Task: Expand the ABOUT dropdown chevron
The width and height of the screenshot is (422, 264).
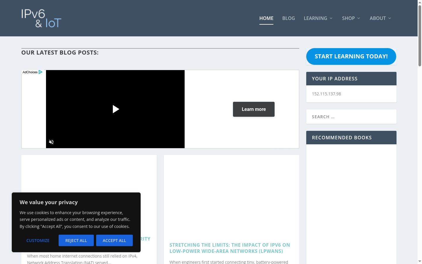Action: pyautogui.click(x=390, y=18)
